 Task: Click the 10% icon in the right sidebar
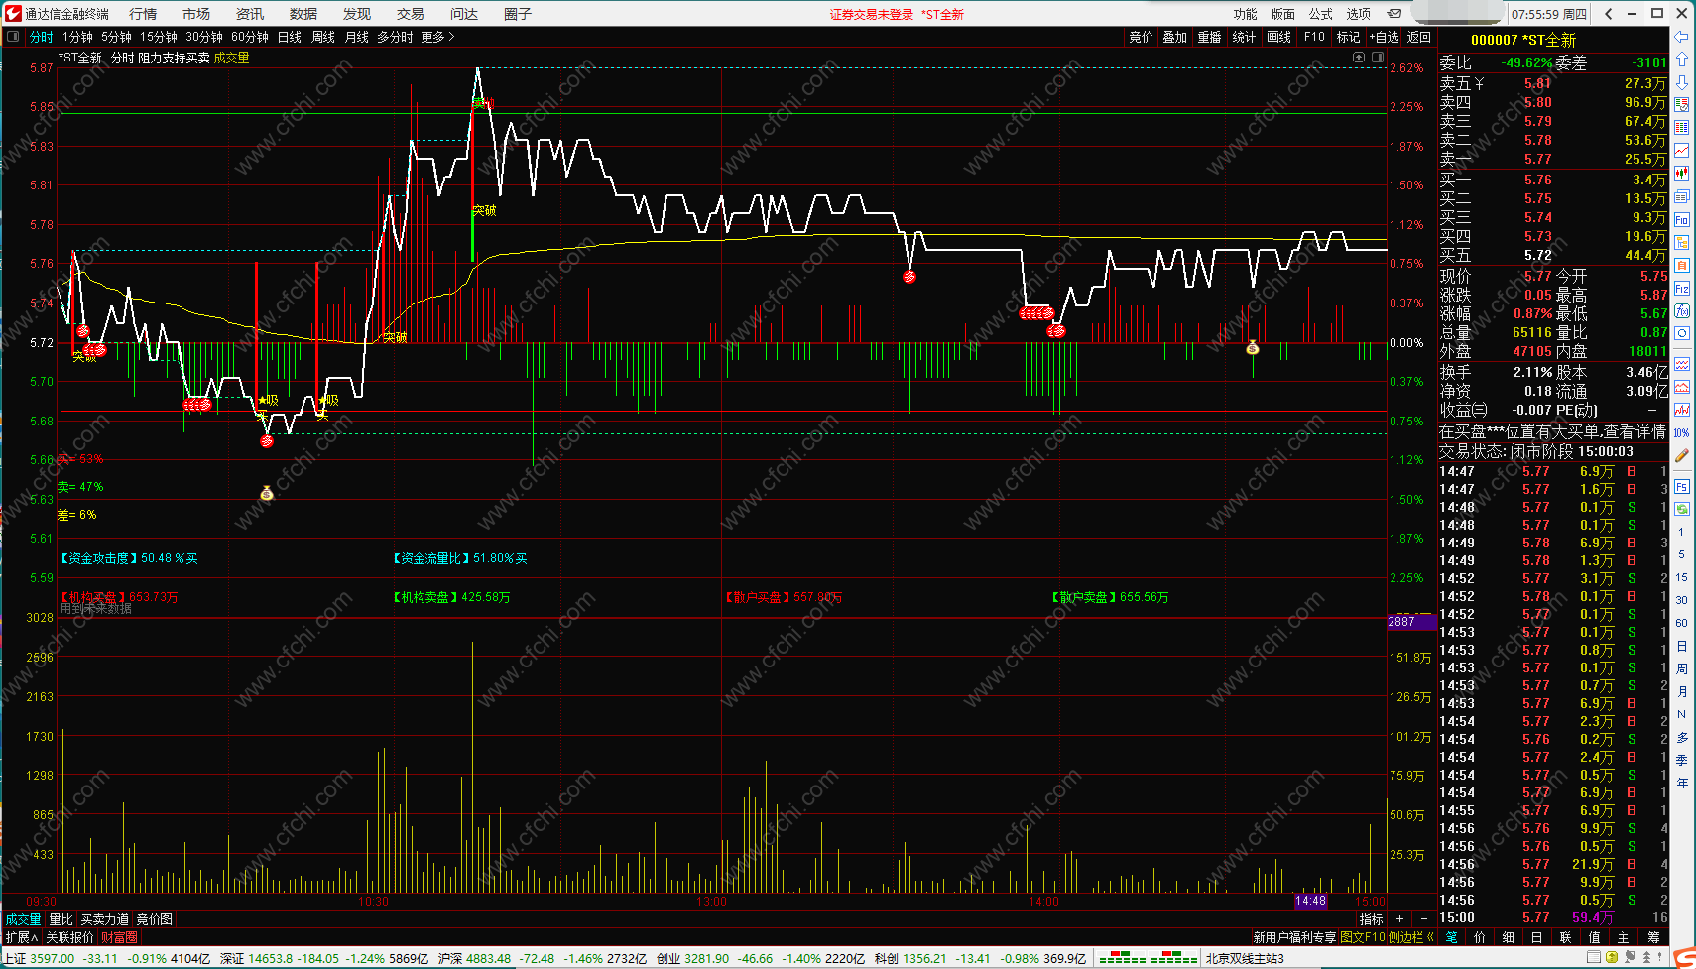(x=1681, y=433)
